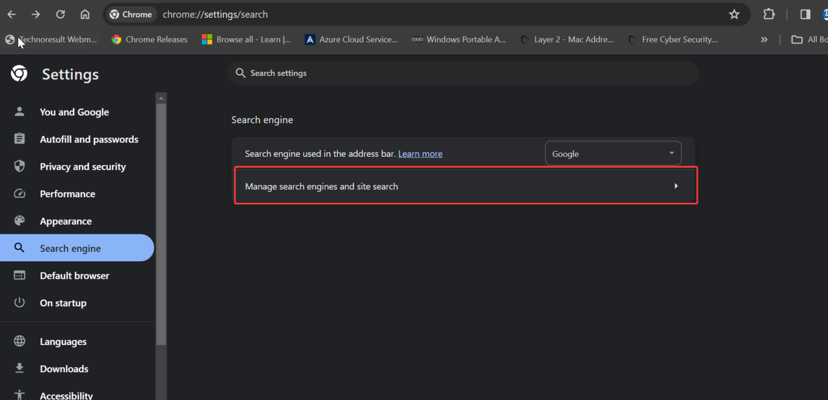Open the Extensions puzzle-piece icon
The width and height of the screenshot is (828, 400).
769,14
